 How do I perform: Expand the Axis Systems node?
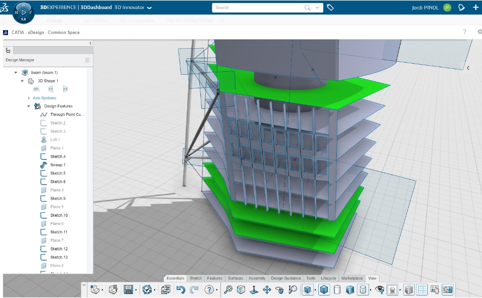coord(29,98)
